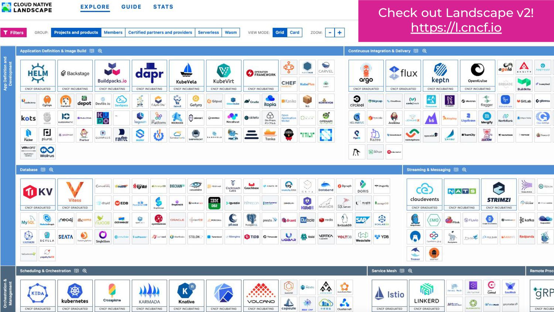Screen dimensions: 554x312
Task: Open the Strimzi project card
Action: (x=499, y=194)
